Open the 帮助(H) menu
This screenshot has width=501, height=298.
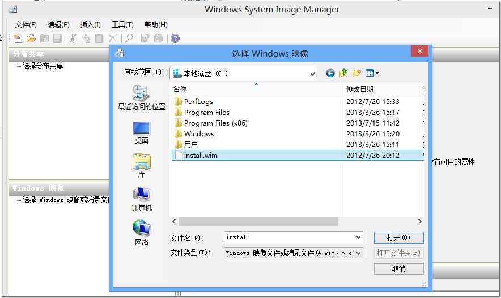pos(156,25)
